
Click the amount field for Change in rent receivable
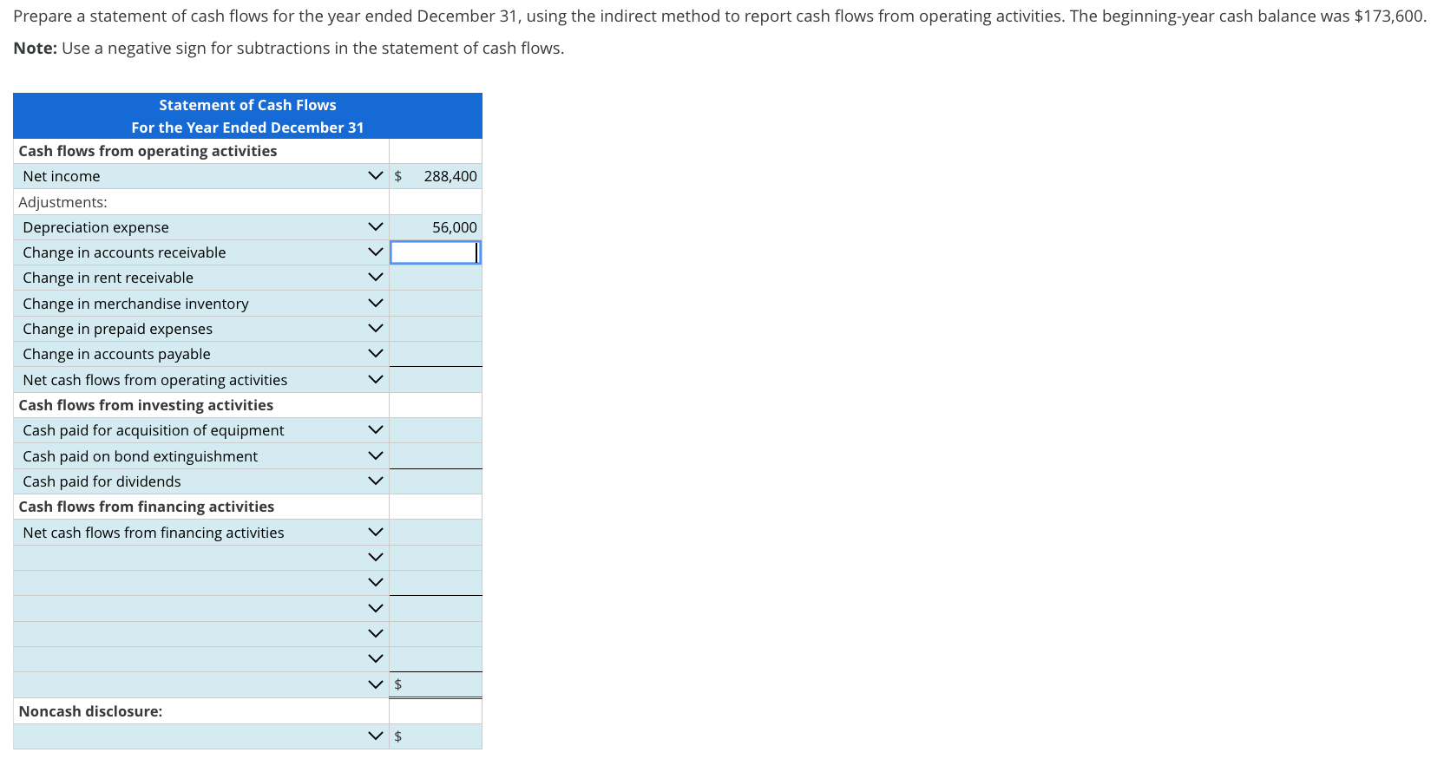[x=436, y=278]
